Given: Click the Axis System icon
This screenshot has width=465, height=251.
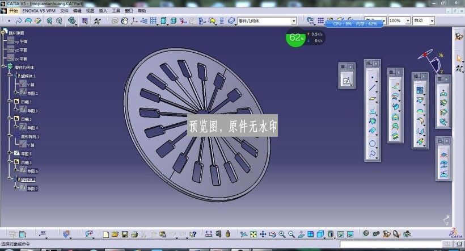Looking at the screenshot, I should pos(134,21).
